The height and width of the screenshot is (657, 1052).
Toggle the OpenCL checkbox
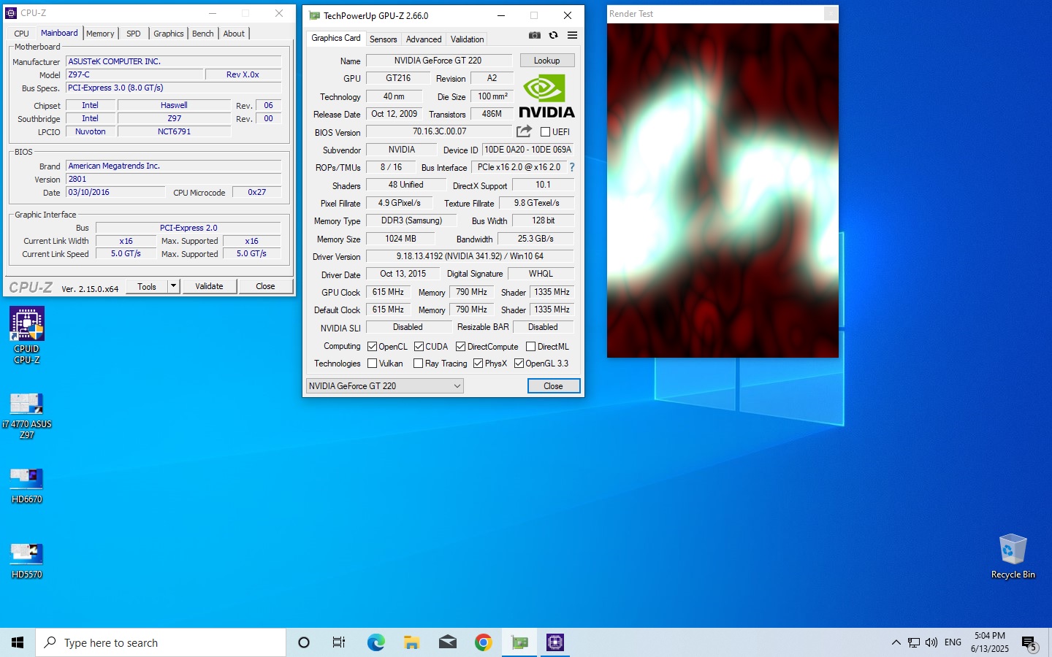[x=372, y=347]
